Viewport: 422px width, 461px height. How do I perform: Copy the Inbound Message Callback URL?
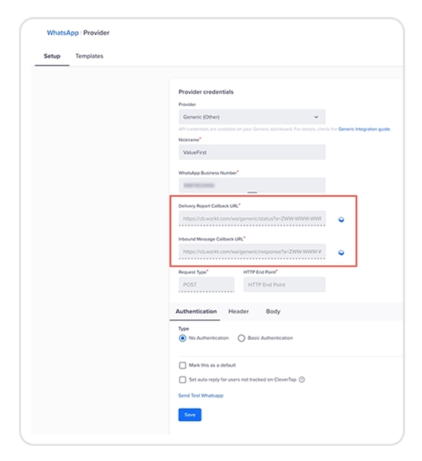(341, 252)
